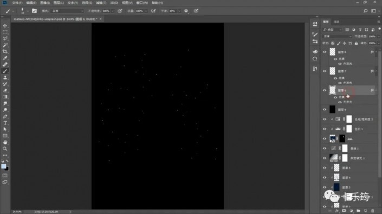Screen dimensions: 382x214
Task: Open brush mode dropdown in options bar
Action: tap(68, 11)
